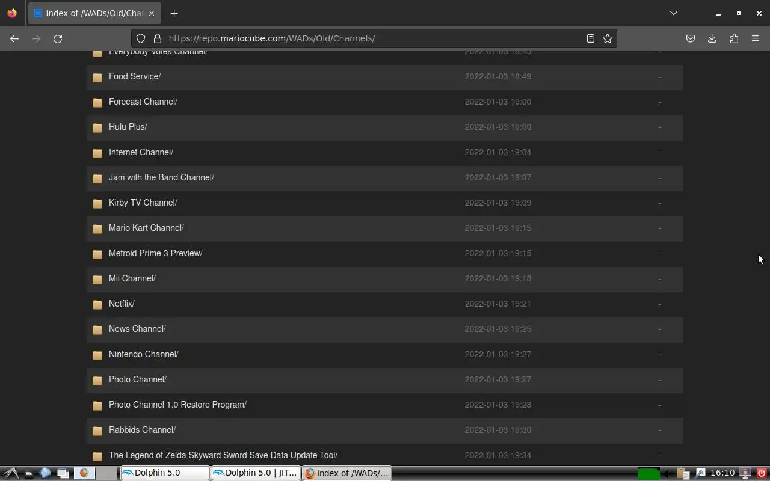Click folder icon beside Internet Channel/
This screenshot has height=481, width=770.
click(97, 153)
